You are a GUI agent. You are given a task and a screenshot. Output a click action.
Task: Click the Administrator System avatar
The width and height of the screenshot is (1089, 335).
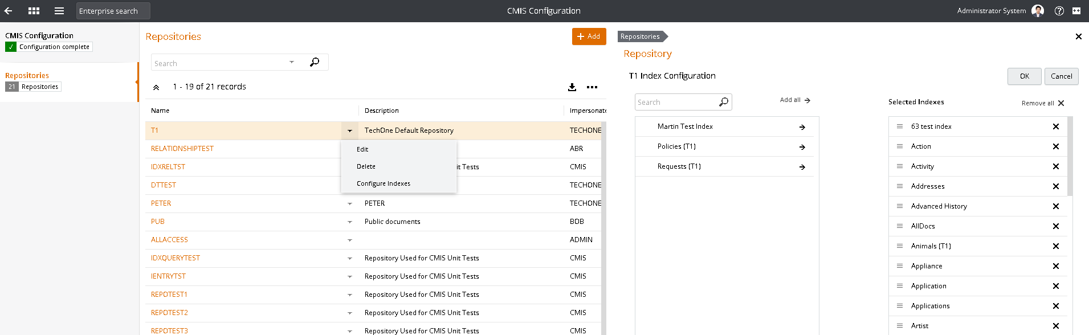1038,11
